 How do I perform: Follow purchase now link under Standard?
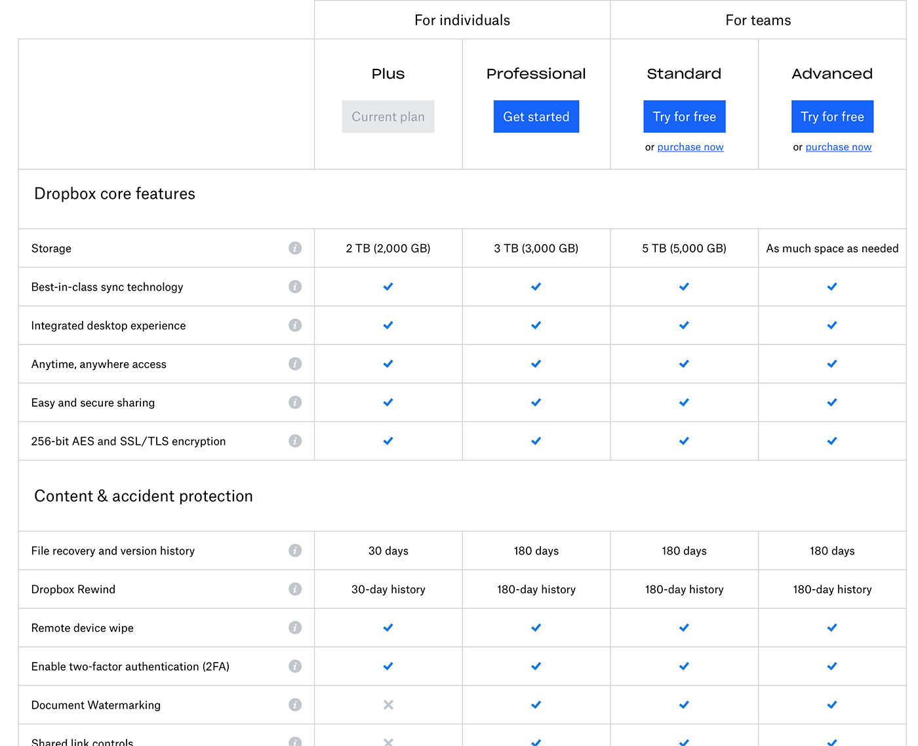point(690,147)
